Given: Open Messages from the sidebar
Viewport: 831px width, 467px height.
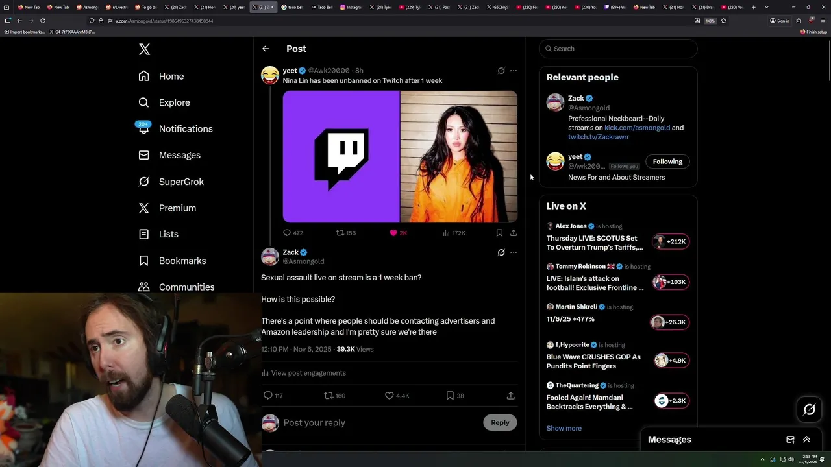Looking at the screenshot, I should [169, 155].
